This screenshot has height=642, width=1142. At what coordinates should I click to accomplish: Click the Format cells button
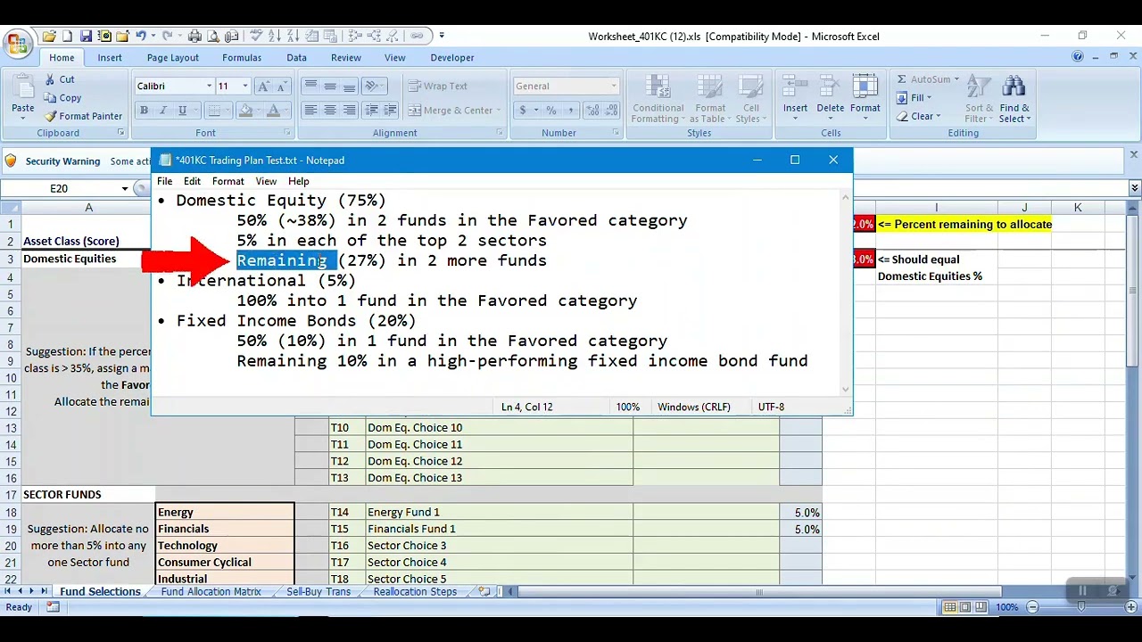pos(865,96)
